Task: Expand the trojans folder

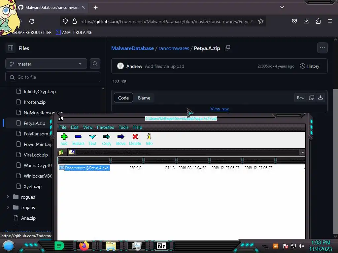Action: 8,208
